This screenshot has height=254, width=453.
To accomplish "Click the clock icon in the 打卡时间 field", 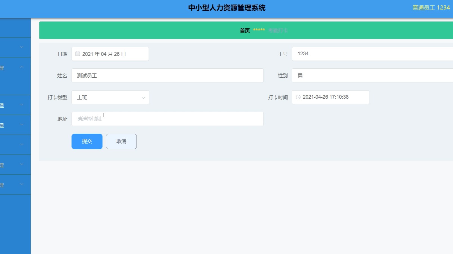I will tap(298, 97).
